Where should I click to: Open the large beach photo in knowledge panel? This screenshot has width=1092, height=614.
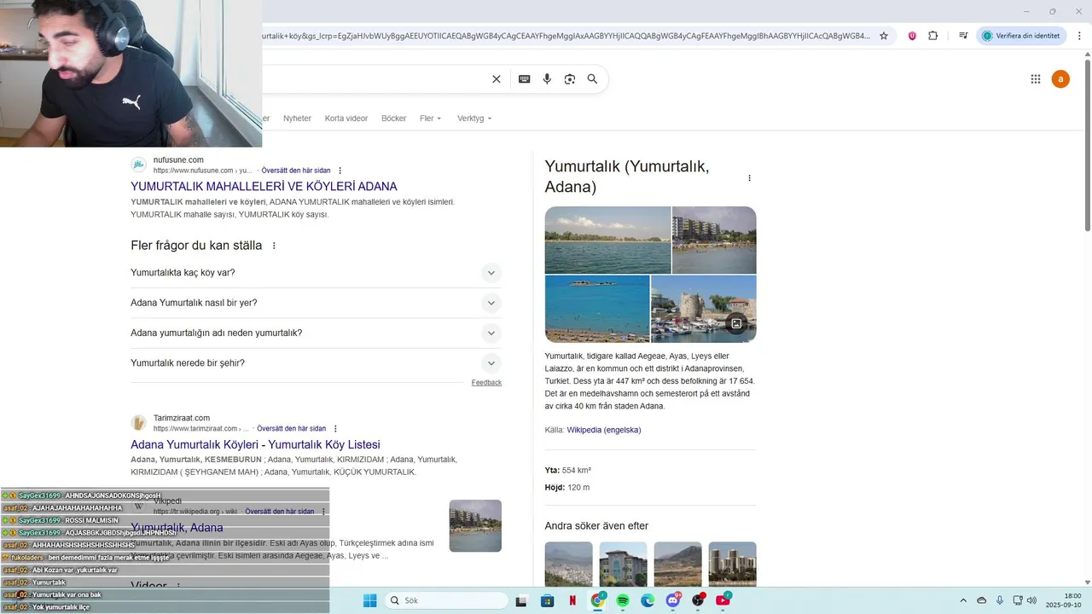pos(607,240)
